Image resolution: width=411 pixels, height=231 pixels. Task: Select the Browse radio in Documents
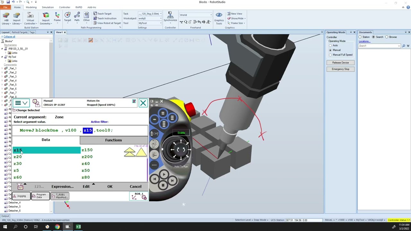coord(387,37)
